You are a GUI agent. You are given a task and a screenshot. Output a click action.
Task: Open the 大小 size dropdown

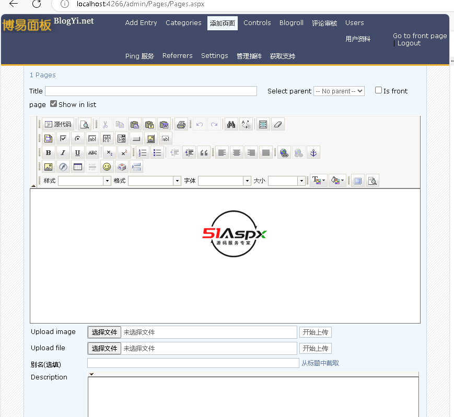287,181
